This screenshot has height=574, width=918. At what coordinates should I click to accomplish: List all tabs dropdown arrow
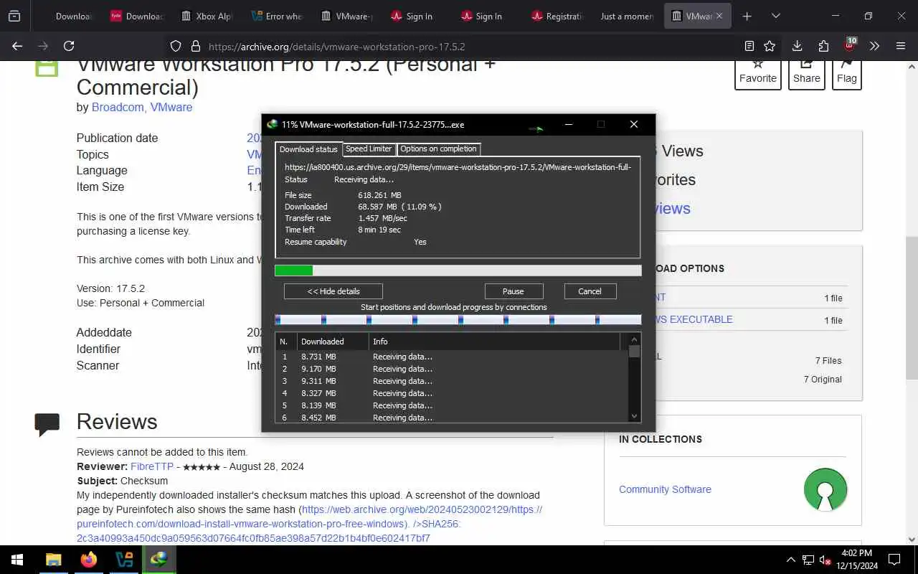point(775,16)
